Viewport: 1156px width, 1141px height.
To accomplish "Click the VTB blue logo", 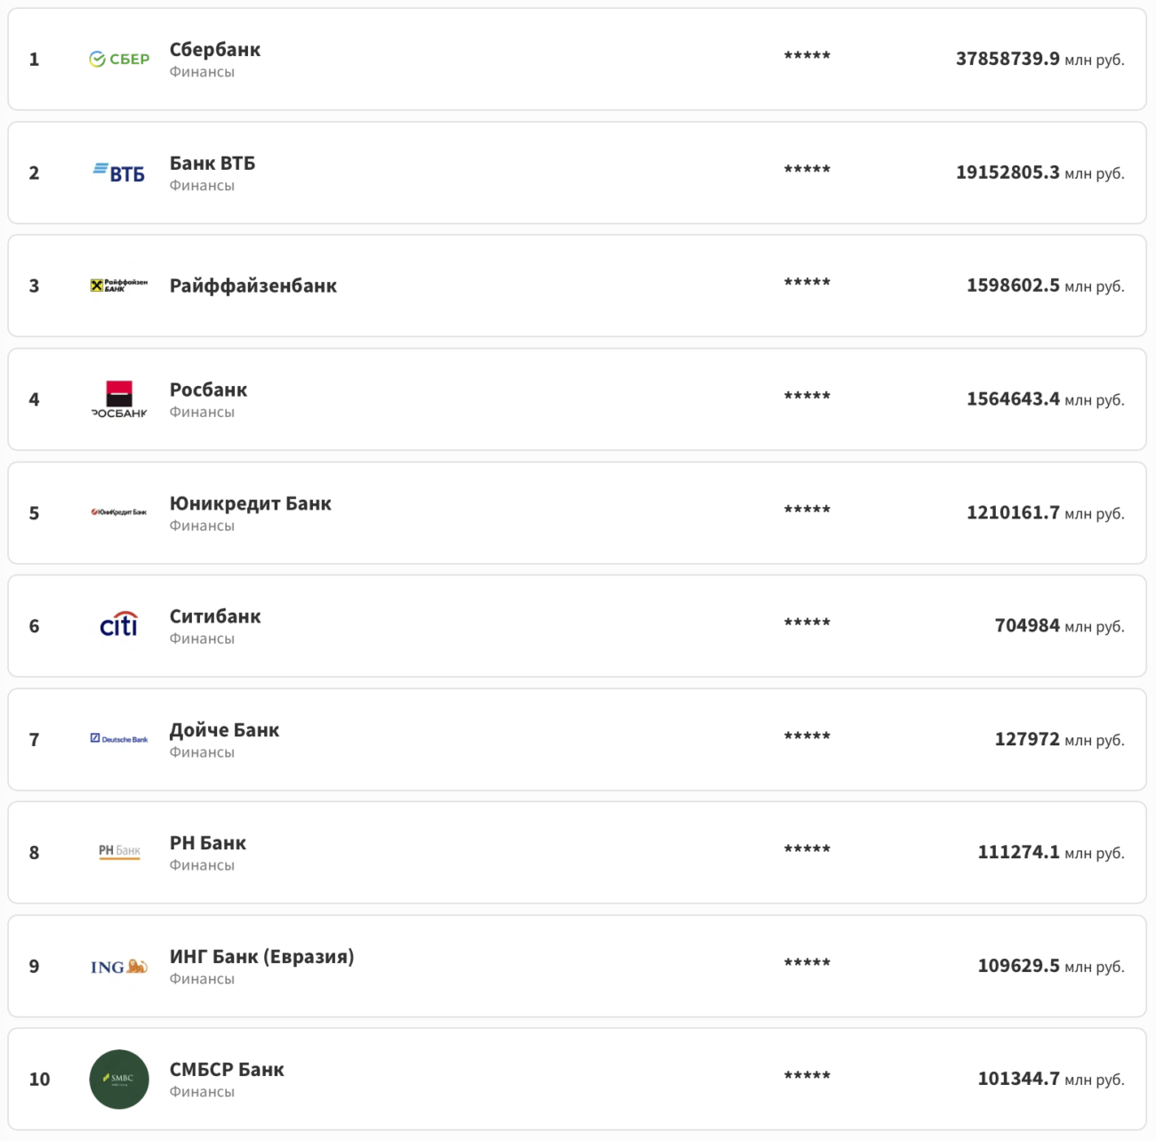I will [119, 173].
